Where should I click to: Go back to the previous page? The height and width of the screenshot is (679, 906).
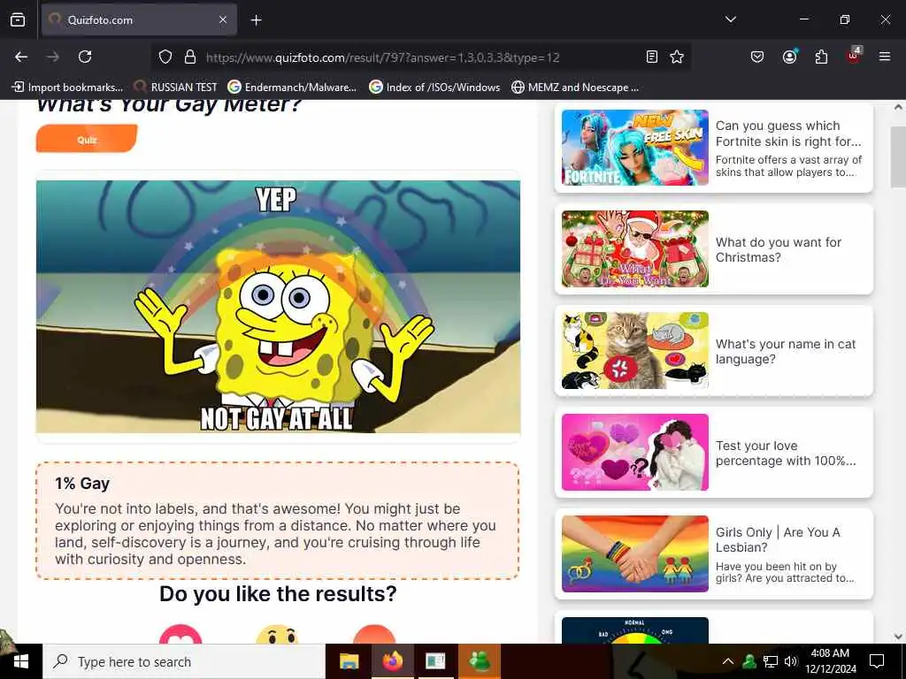(x=21, y=57)
